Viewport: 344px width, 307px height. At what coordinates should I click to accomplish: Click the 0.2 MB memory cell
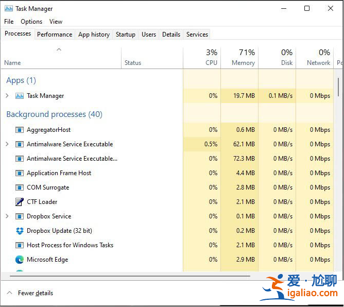(239, 231)
